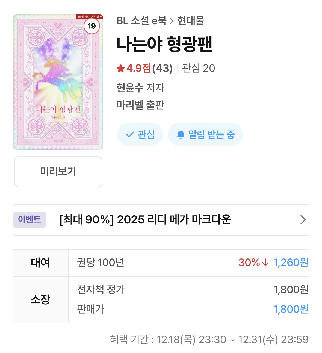The width and height of the screenshot is (322, 353).
Task: Expand the event banner with the right chevron
Action: 303,220
